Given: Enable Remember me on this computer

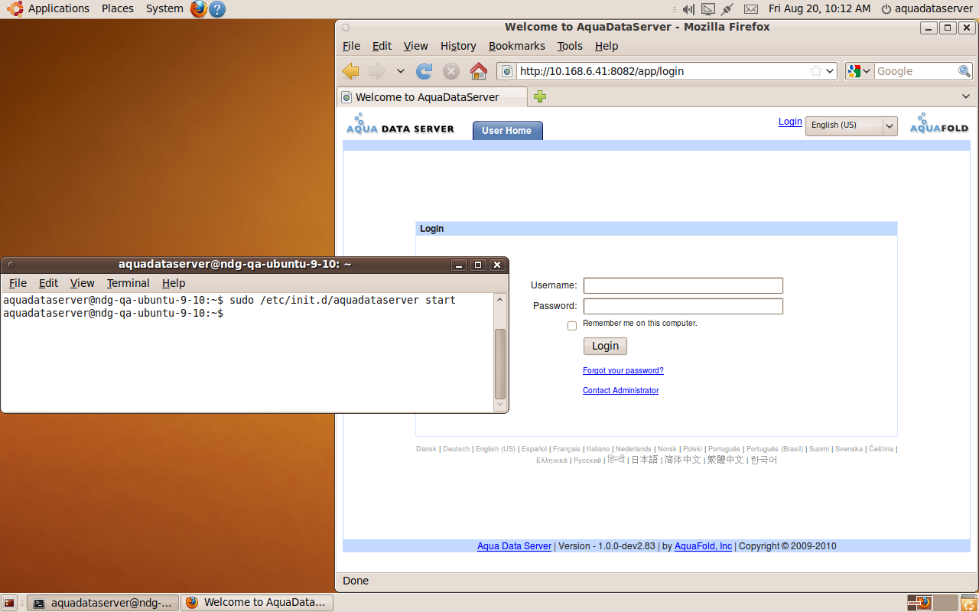Looking at the screenshot, I should pyautogui.click(x=572, y=326).
